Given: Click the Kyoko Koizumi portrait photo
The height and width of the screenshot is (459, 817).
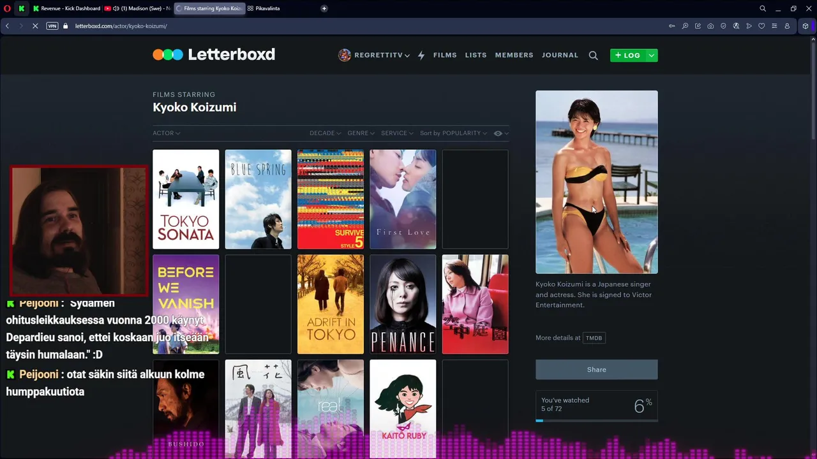Looking at the screenshot, I should click(x=597, y=182).
